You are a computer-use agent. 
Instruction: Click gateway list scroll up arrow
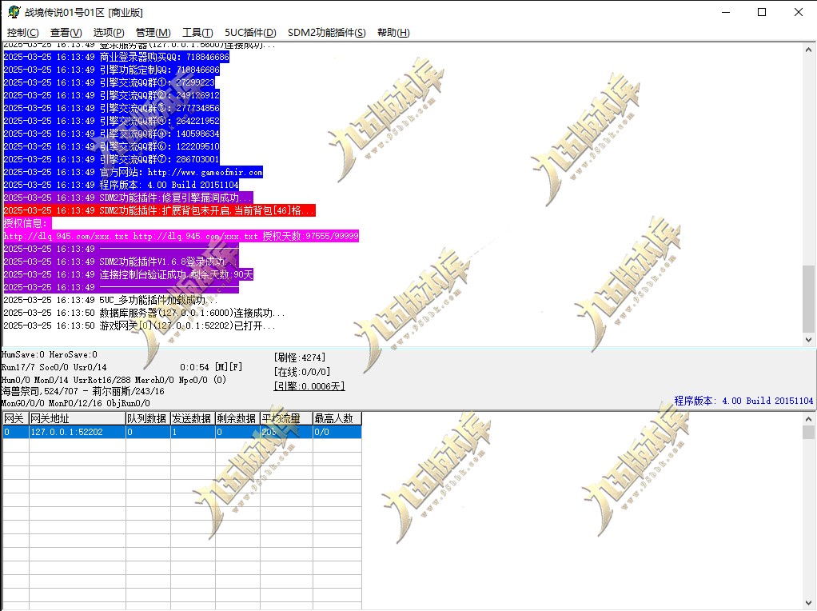(808, 419)
